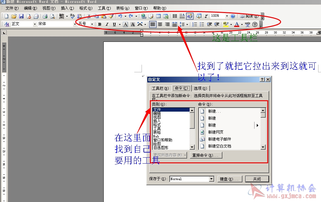The height and width of the screenshot is (202, 321).
Task: Open the 表格 menu
Action: (122, 8)
